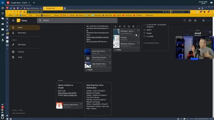
Task: Open the Windows 10 Secur... link preview
Action: (126, 45)
